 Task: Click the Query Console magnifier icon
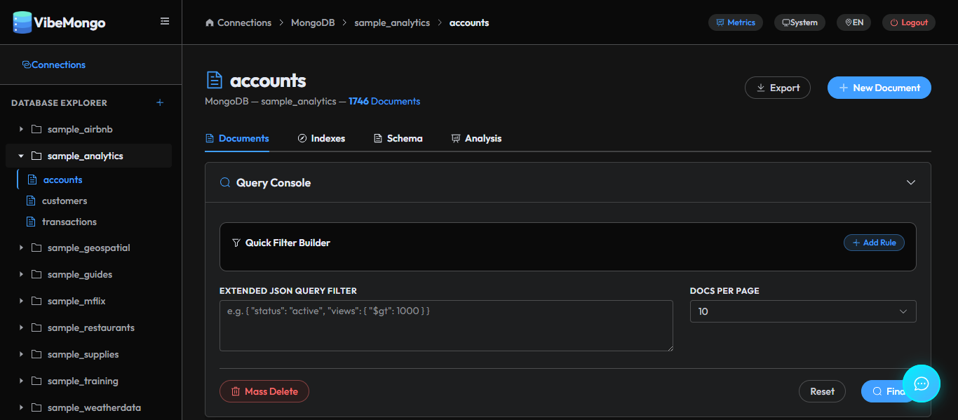225,182
